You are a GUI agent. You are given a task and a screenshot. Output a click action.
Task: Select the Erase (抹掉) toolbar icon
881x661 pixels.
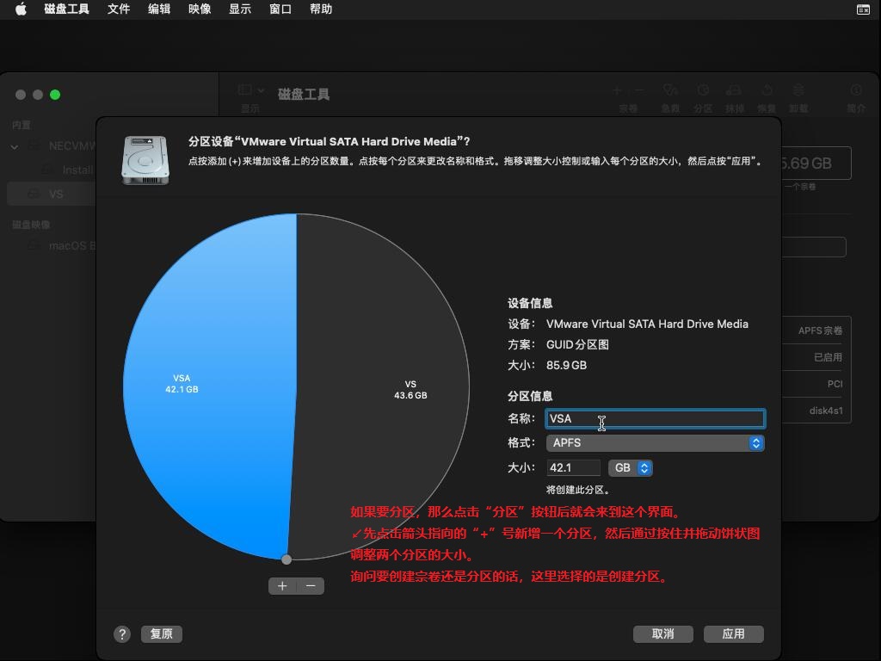click(x=733, y=92)
